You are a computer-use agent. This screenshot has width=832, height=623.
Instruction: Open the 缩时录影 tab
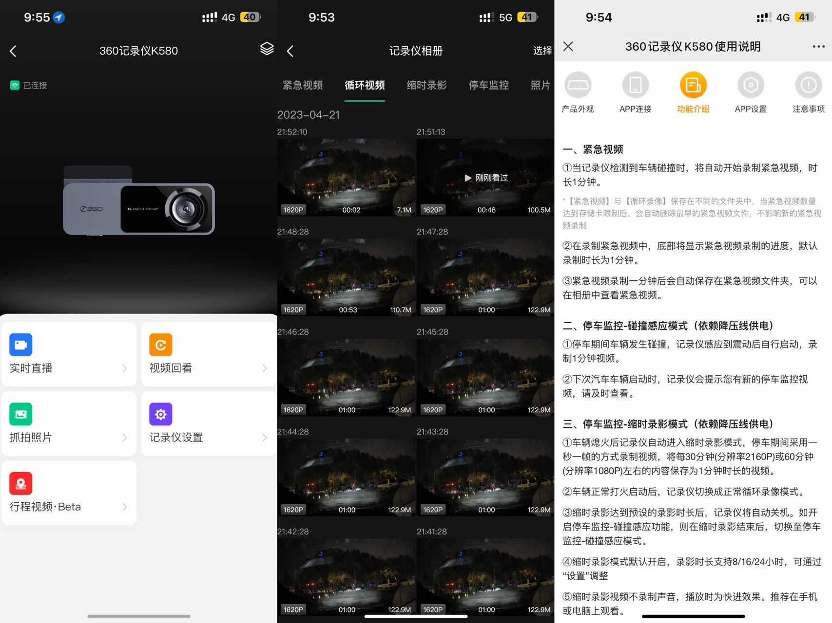tap(426, 85)
